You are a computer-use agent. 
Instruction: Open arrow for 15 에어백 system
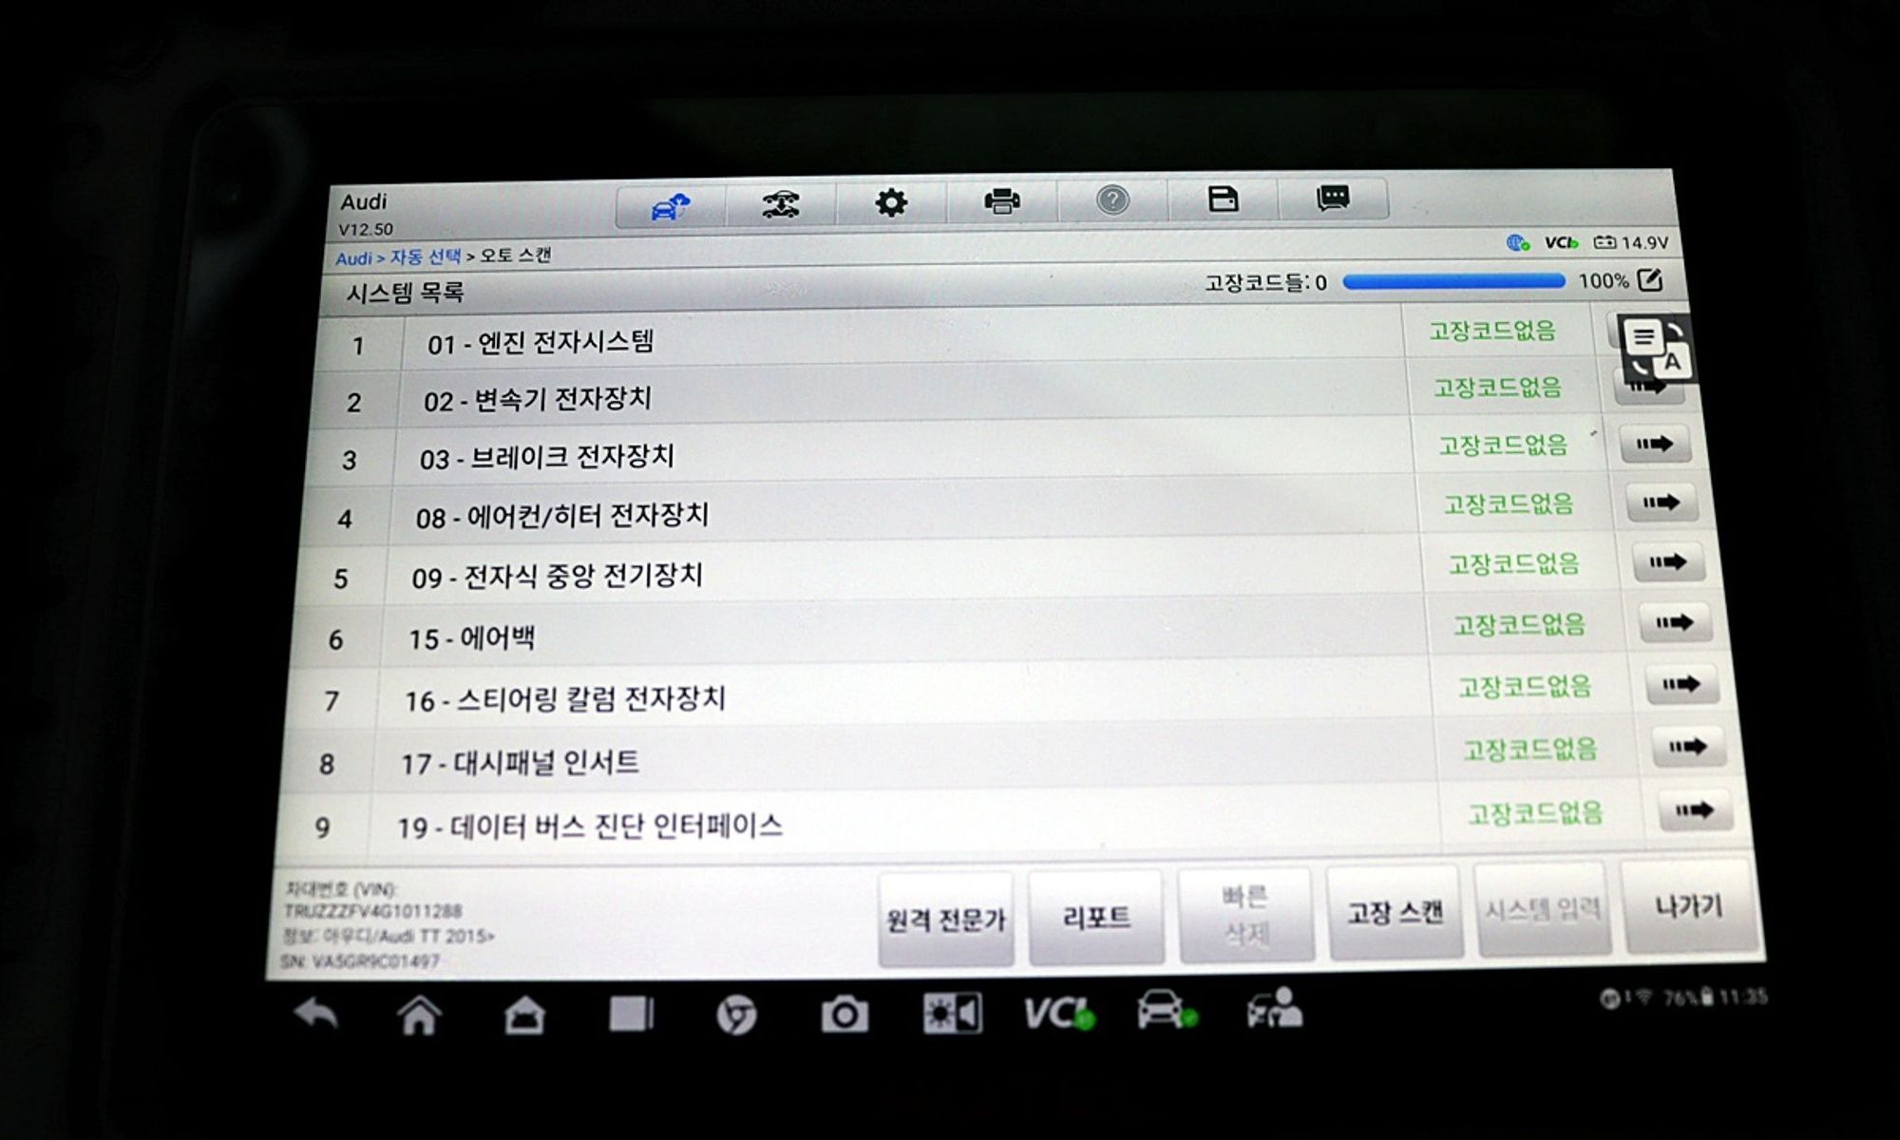coord(1674,623)
